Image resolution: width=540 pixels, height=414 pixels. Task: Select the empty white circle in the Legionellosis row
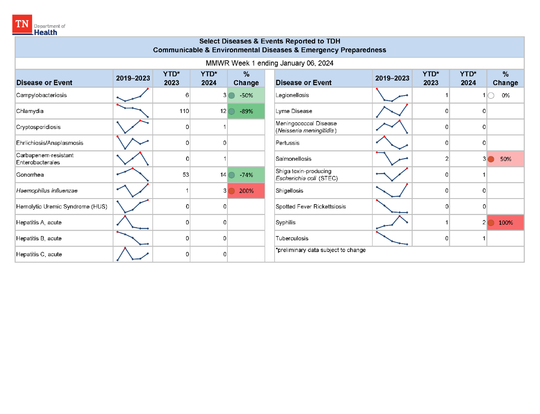[491, 96]
